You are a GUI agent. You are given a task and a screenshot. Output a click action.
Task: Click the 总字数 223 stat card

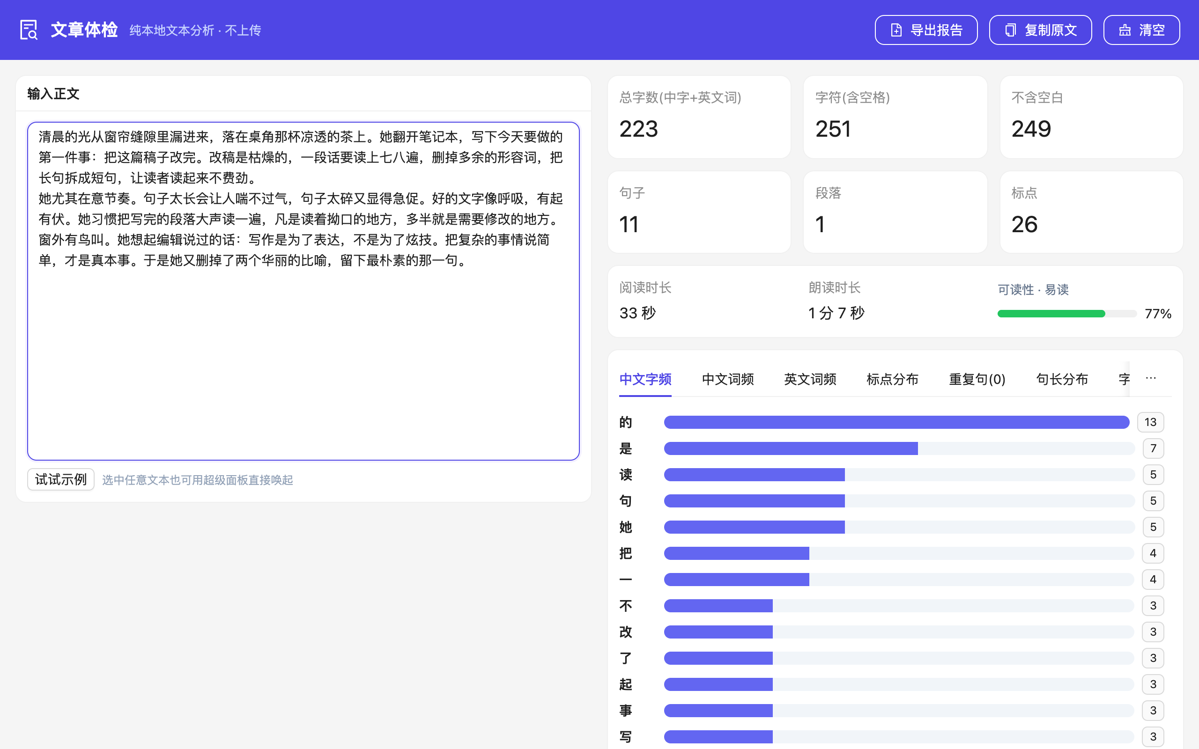pyautogui.click(x=699, y=117)
